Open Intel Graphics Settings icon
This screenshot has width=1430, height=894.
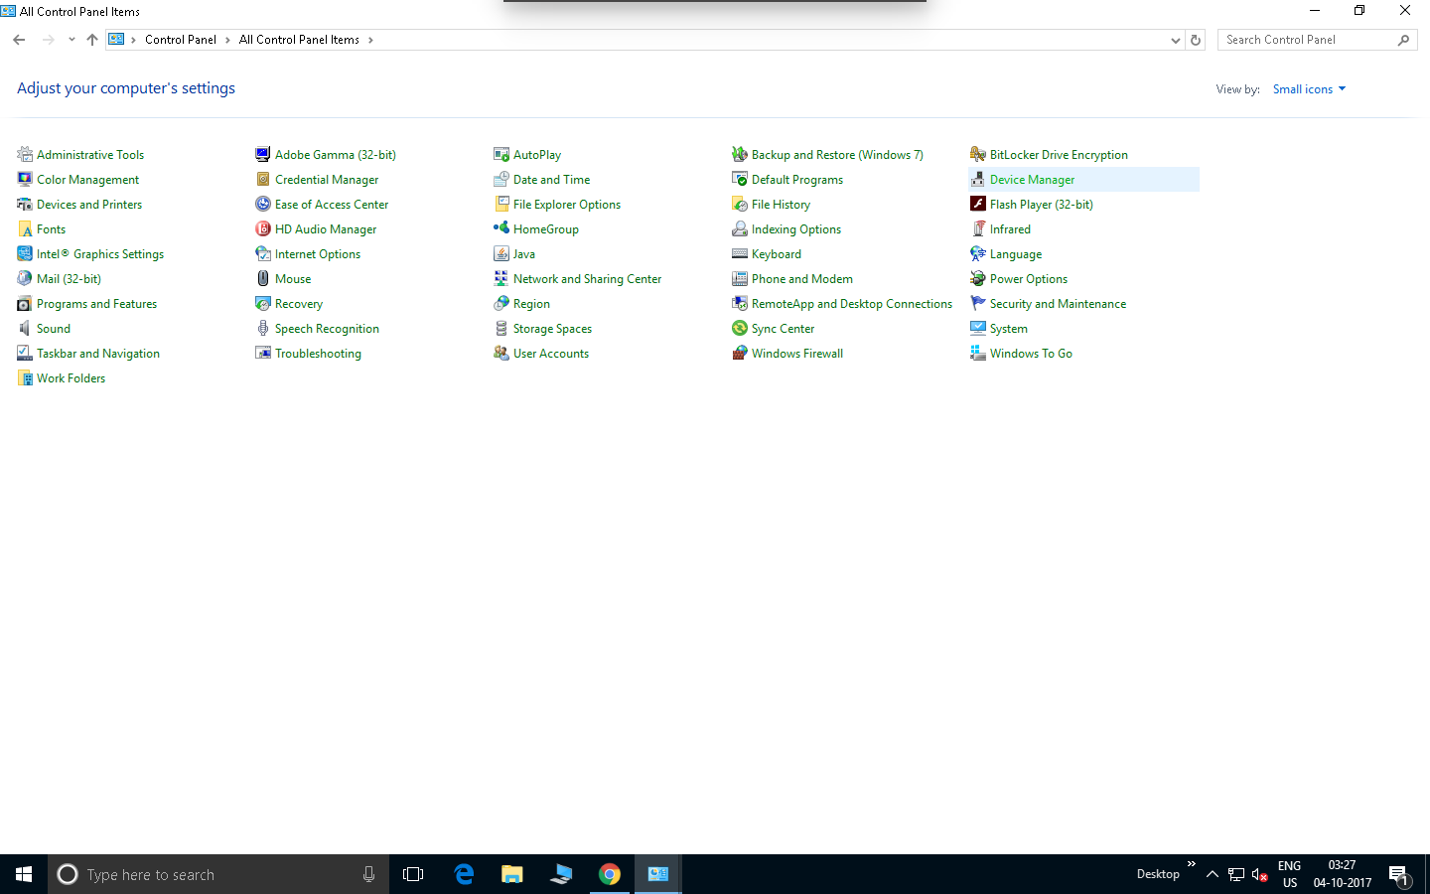tap(25, 253)
